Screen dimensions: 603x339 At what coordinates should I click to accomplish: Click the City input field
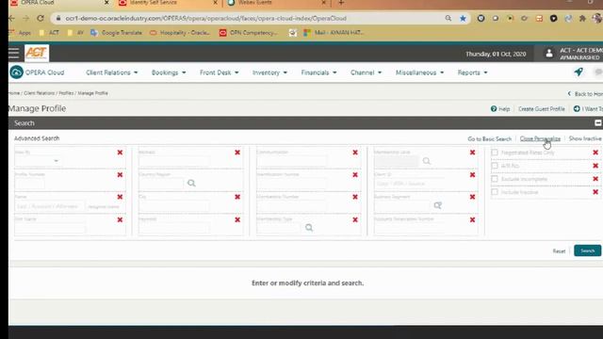(x=173, y=206)
